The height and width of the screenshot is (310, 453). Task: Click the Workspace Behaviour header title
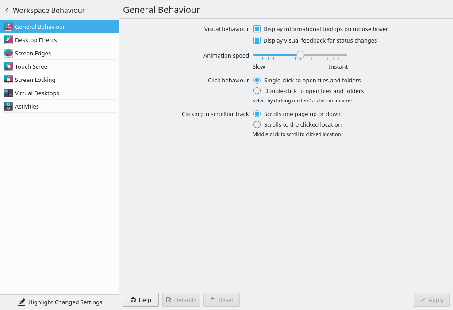click(x=49, y=10)
